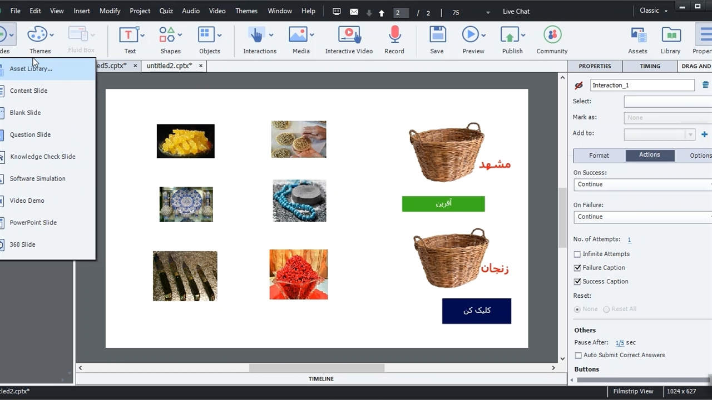Open the Classic workspace dropdown
The width and height of the screenshot is (712, 400).
click(x=654, y=11)
